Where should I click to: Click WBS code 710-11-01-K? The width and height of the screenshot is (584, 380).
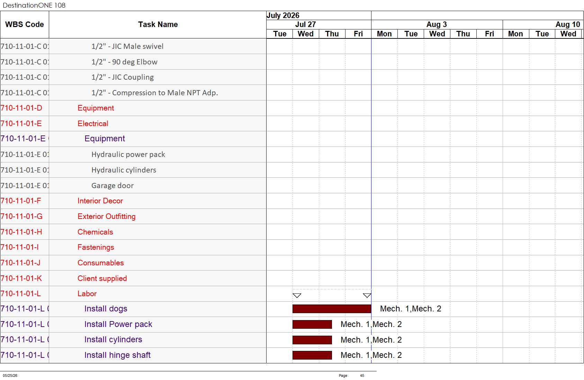pos(21,279)
